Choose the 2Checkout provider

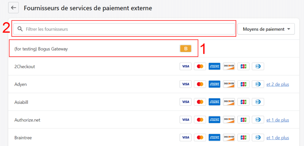[x=25, y=67]
